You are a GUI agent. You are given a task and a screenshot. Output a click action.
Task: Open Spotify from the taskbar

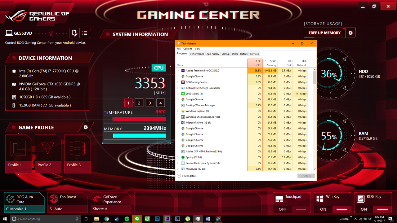127,219
